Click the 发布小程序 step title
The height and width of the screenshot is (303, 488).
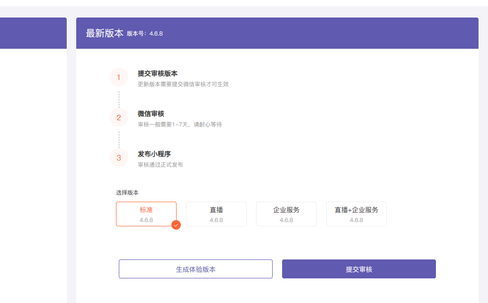[x=154, y=154]
